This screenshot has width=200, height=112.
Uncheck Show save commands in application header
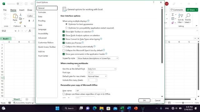(63, 54)
